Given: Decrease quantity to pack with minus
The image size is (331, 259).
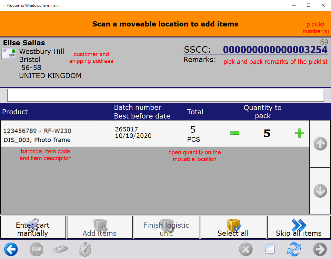Looking at the screenshot, I should coord(235,133).
